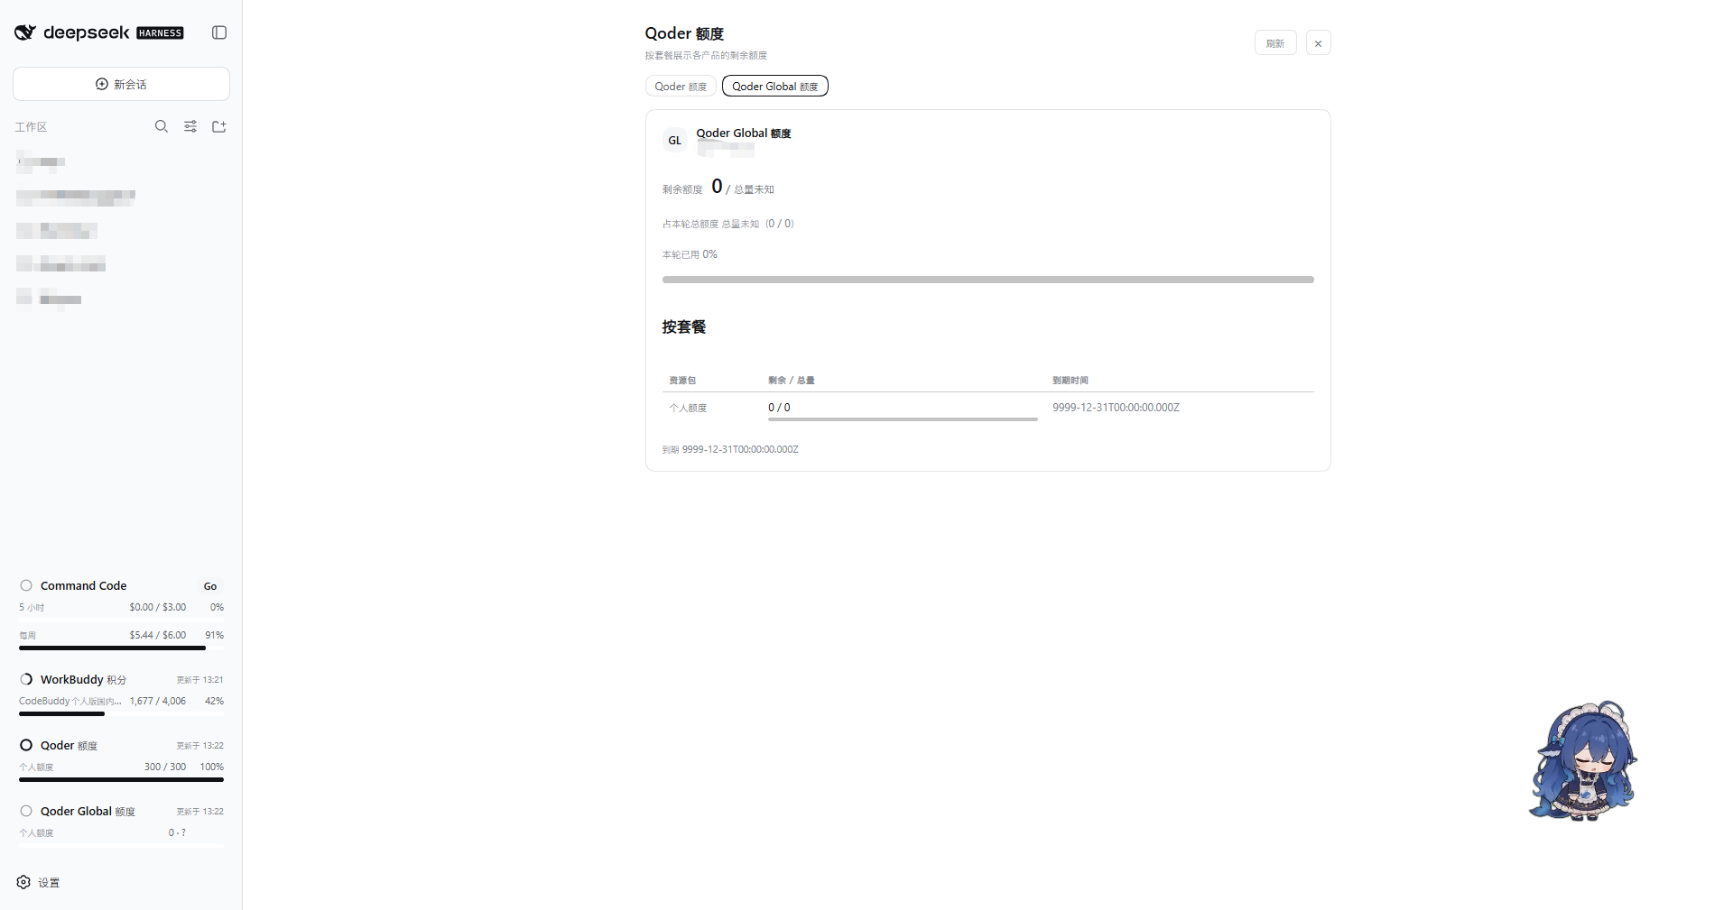This screenshot has height=910, width=1733.
Task: Open 设置 settings
Action: point(38,882)
